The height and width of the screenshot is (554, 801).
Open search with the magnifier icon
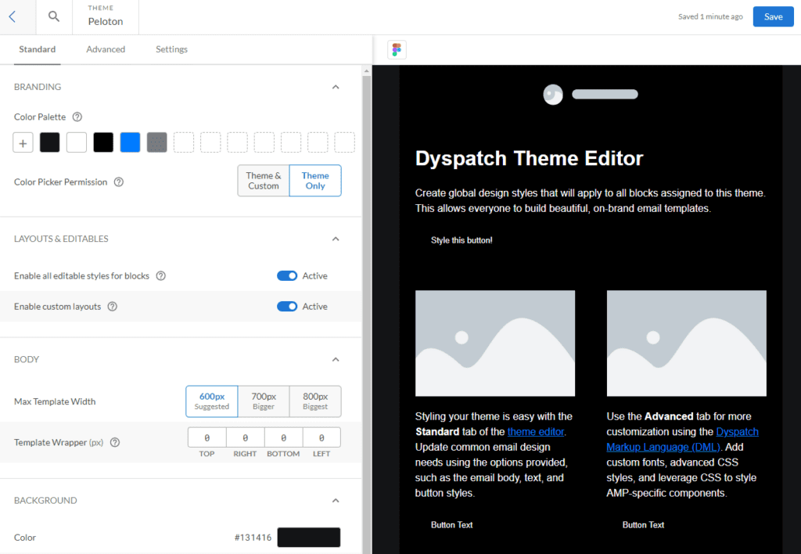click(x=54, y=16)
